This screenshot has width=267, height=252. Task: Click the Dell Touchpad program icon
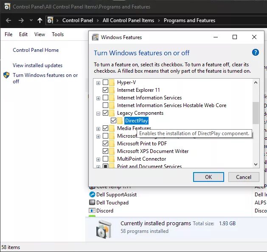pos(92,202)
